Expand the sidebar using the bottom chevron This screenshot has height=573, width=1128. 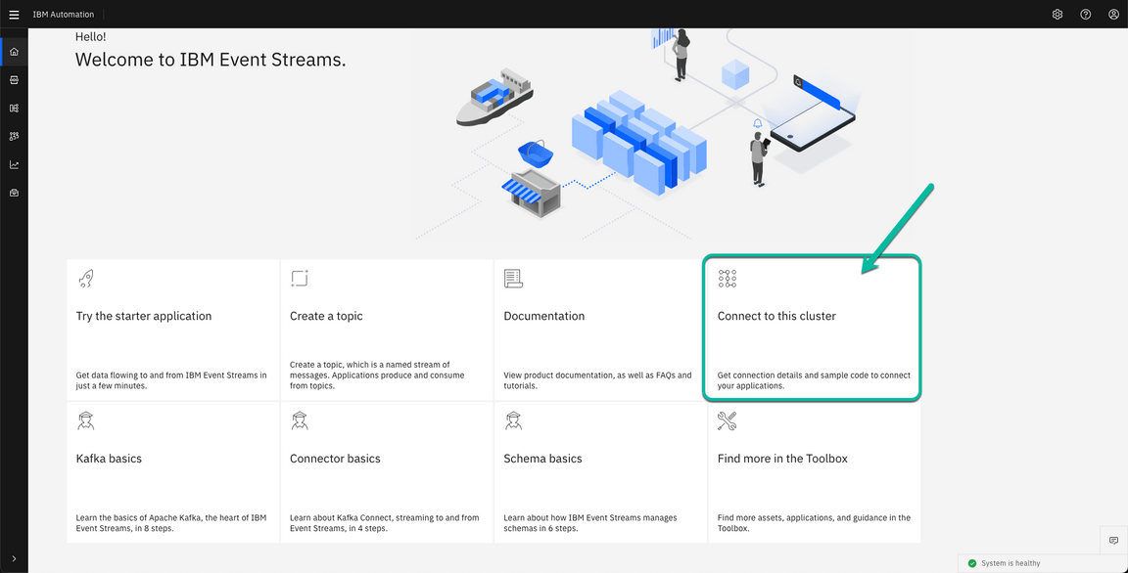coord(13,558)
